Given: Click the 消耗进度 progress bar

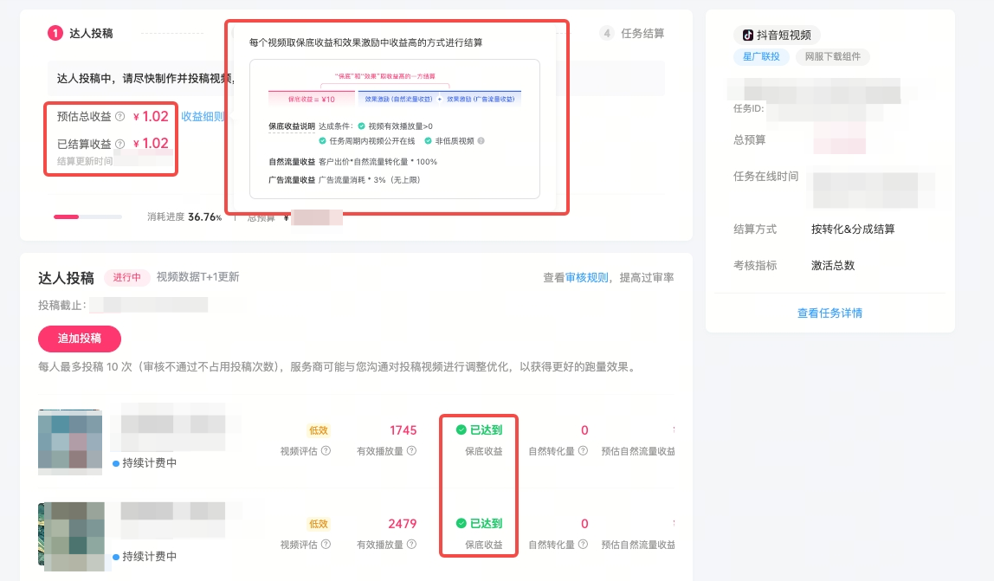Looking at the screenshot, I should 87,216.
